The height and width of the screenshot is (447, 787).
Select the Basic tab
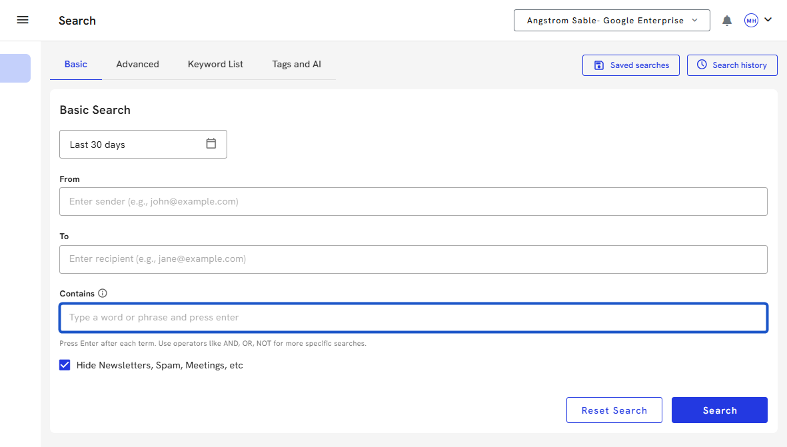point(75,65)
